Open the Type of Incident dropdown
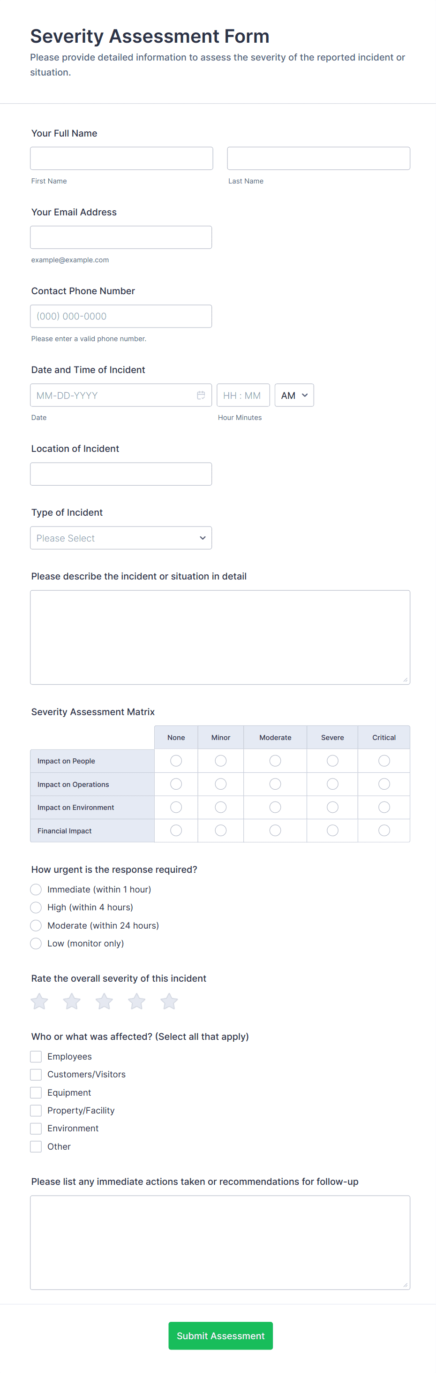The height and width of the screenshot is (1373, 436). [121, 538]
